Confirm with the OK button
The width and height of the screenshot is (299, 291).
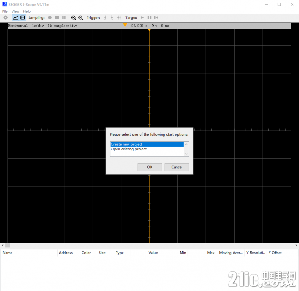[x=150, y=167]
